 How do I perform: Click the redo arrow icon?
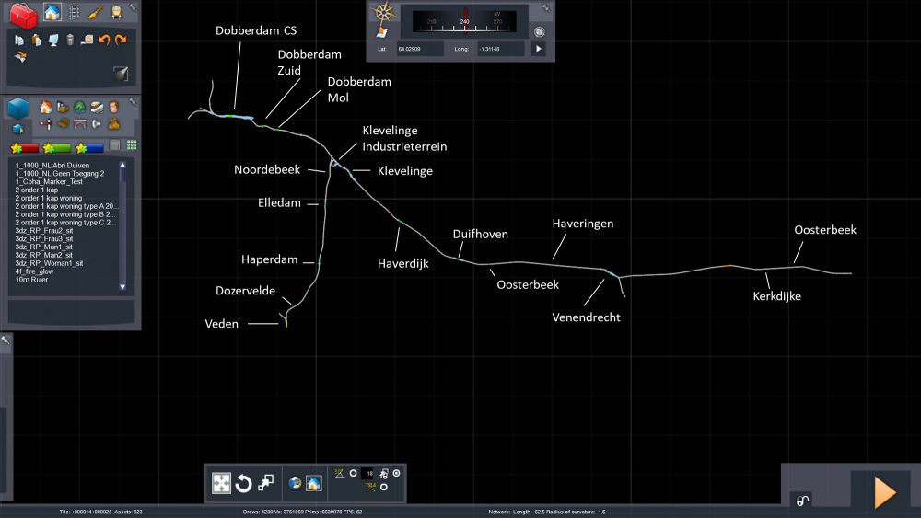pos(121,40)
